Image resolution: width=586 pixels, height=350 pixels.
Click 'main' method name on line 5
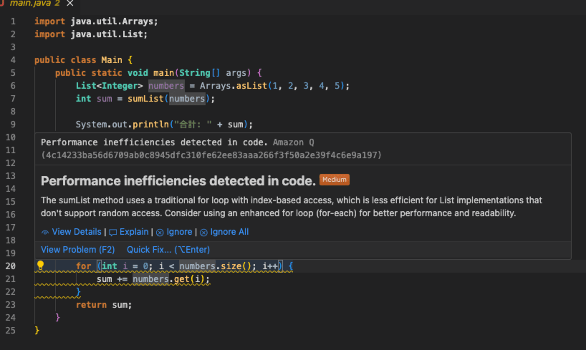tap(163, 73)
